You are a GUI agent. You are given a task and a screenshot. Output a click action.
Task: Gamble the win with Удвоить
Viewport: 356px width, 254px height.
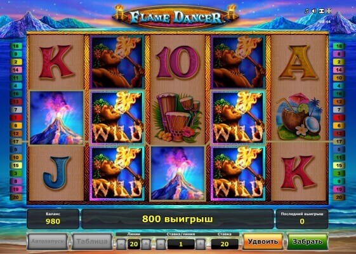click(x=263, y=241)
